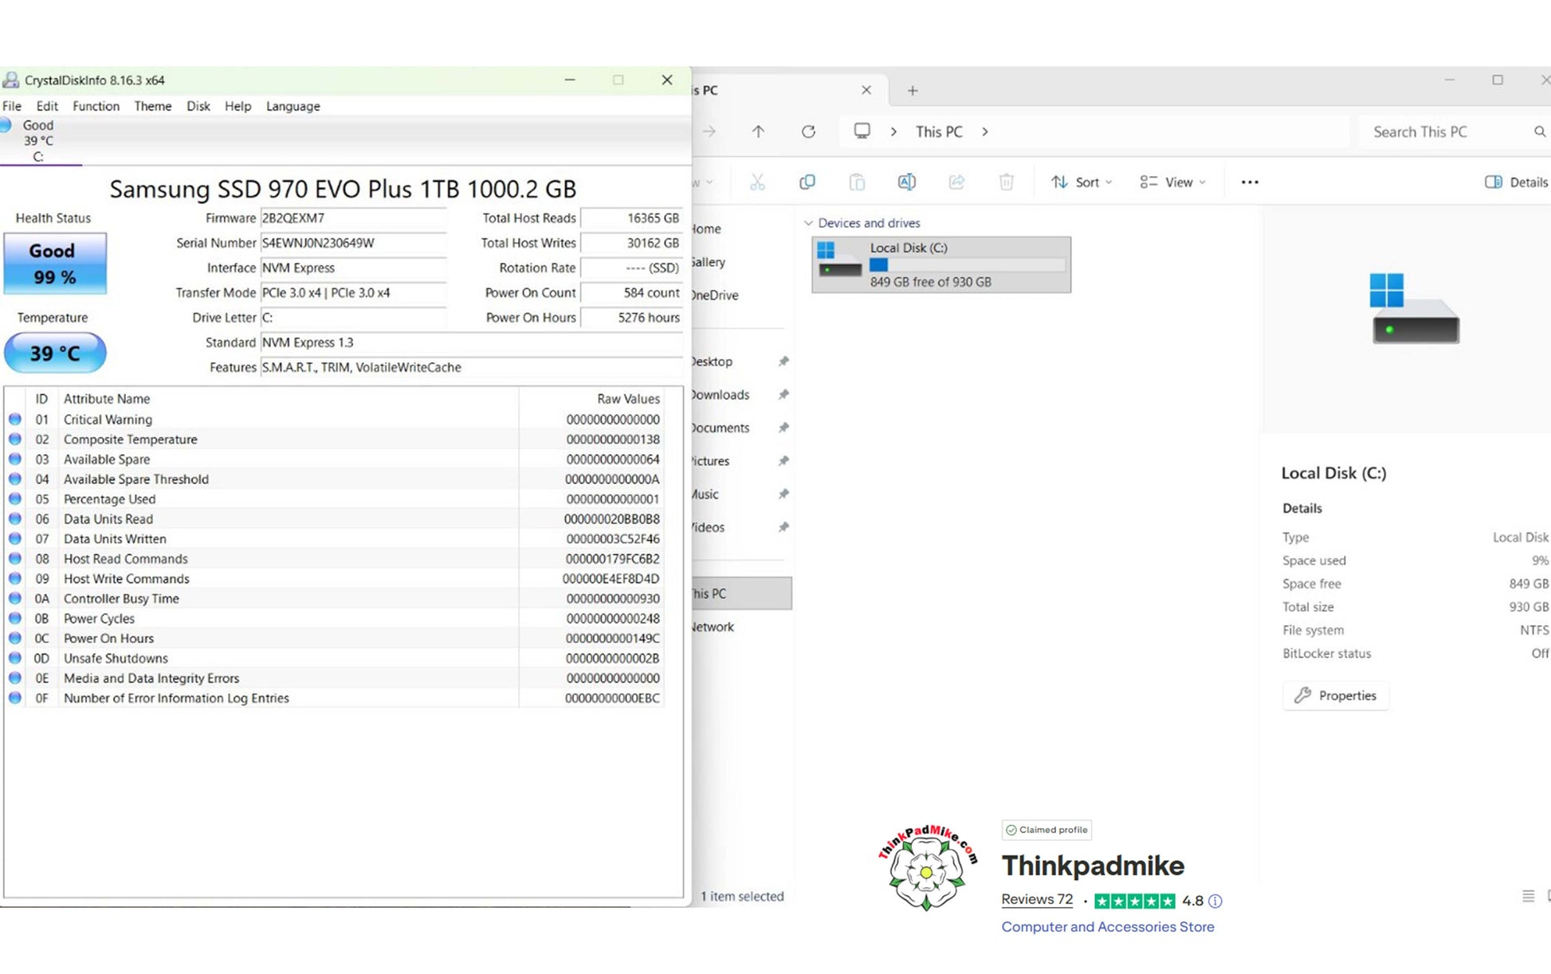Viewport: 1551px width, 974px height.
Task: Select the Cut icon in Explorer toolbar
Action: point(757,182)
